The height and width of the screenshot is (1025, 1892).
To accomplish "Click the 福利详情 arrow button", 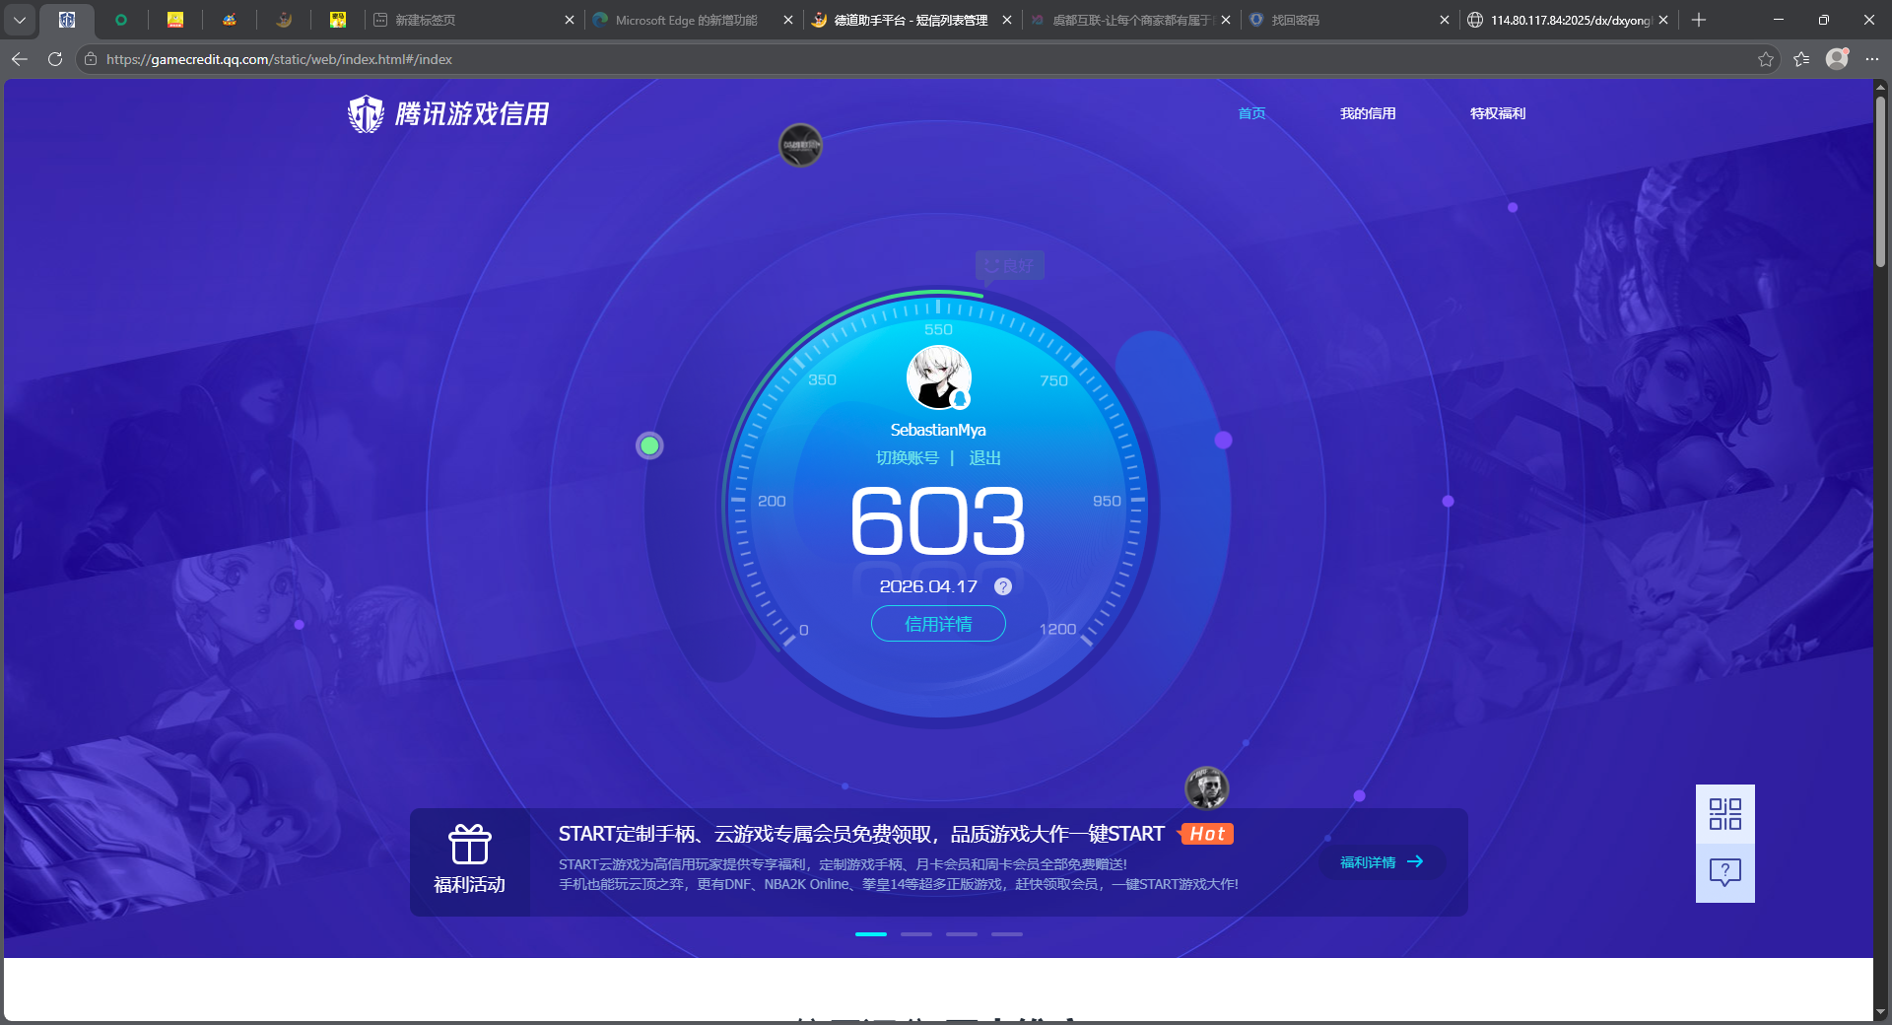I will [x=1381, y=862].
